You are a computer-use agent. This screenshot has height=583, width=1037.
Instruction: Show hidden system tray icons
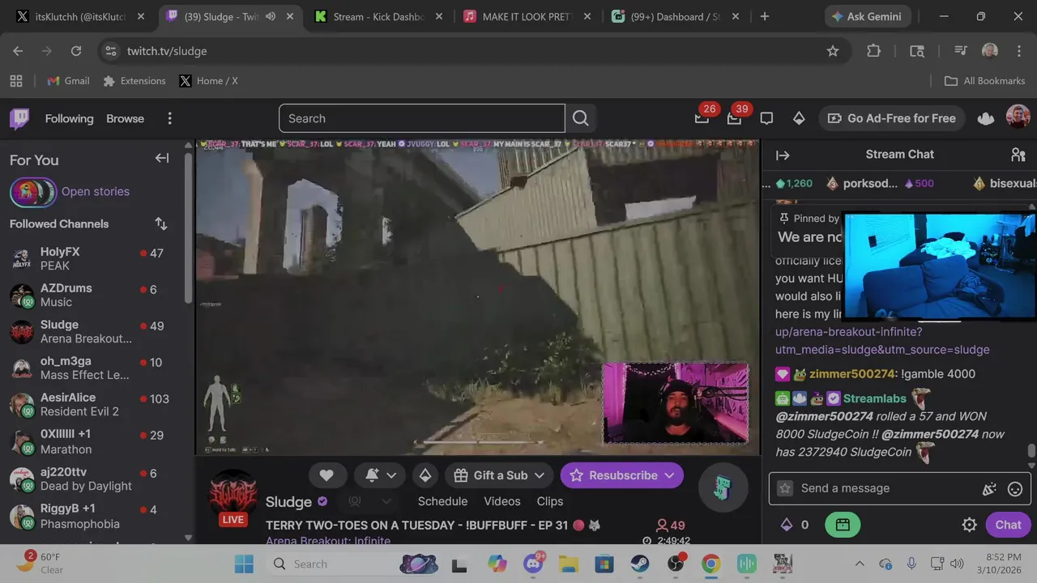(x=860, y=564)
